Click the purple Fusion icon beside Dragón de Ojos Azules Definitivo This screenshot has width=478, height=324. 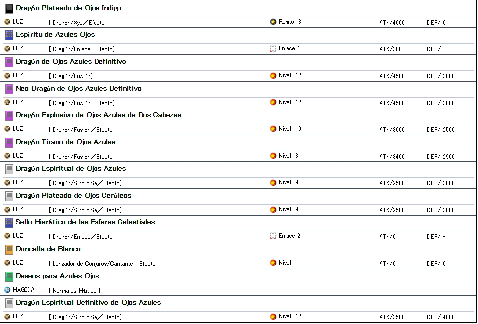[9, 62]
